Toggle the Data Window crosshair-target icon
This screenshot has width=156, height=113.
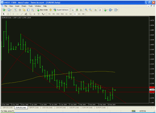20,10
